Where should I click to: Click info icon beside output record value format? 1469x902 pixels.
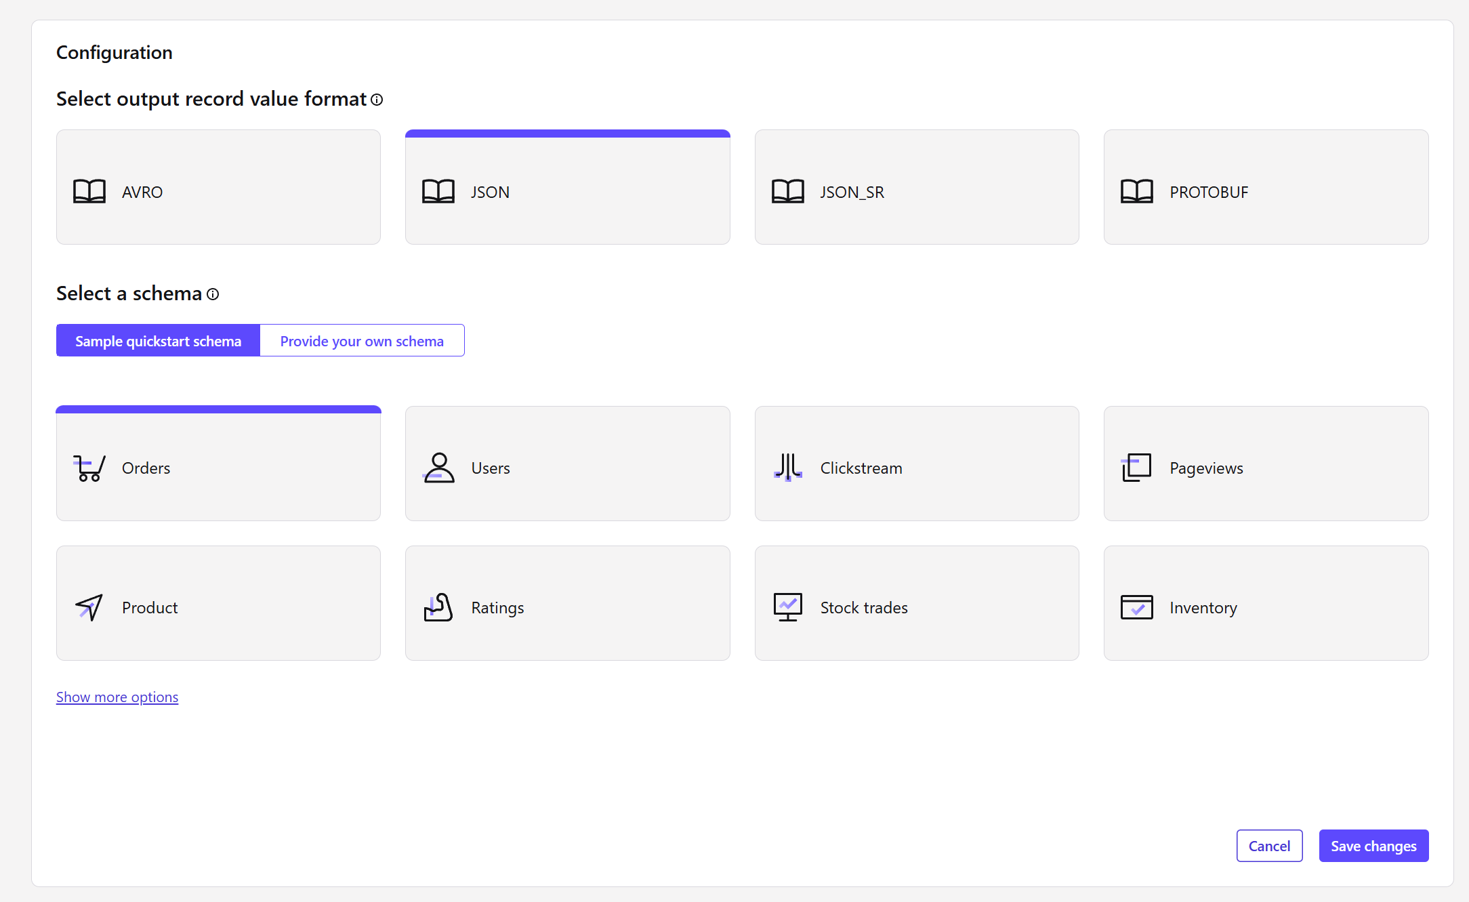(377, 100)
